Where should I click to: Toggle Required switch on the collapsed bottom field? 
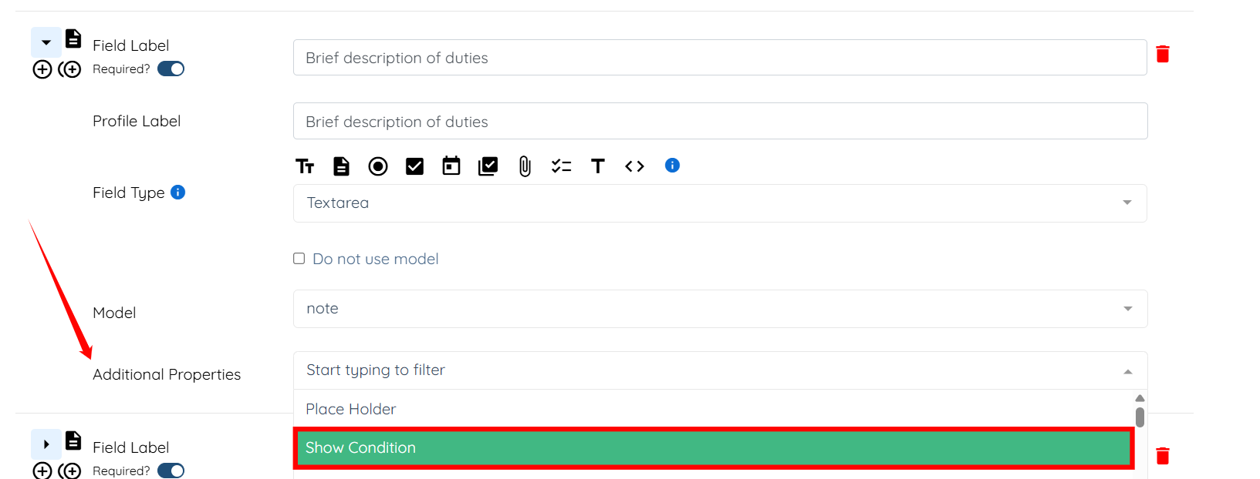click(x=171, y=471)
